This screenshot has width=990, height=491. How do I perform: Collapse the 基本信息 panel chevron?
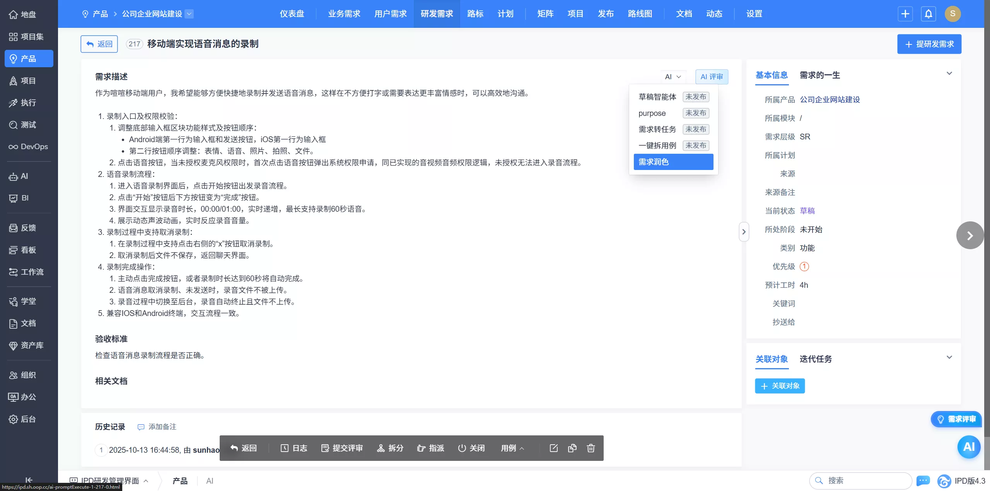click(949, 73)
